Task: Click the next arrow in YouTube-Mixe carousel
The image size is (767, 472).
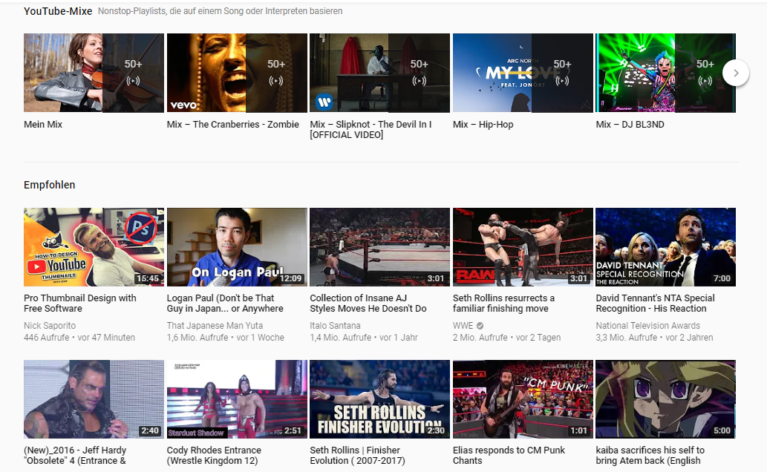Action: tap(736, 73)
